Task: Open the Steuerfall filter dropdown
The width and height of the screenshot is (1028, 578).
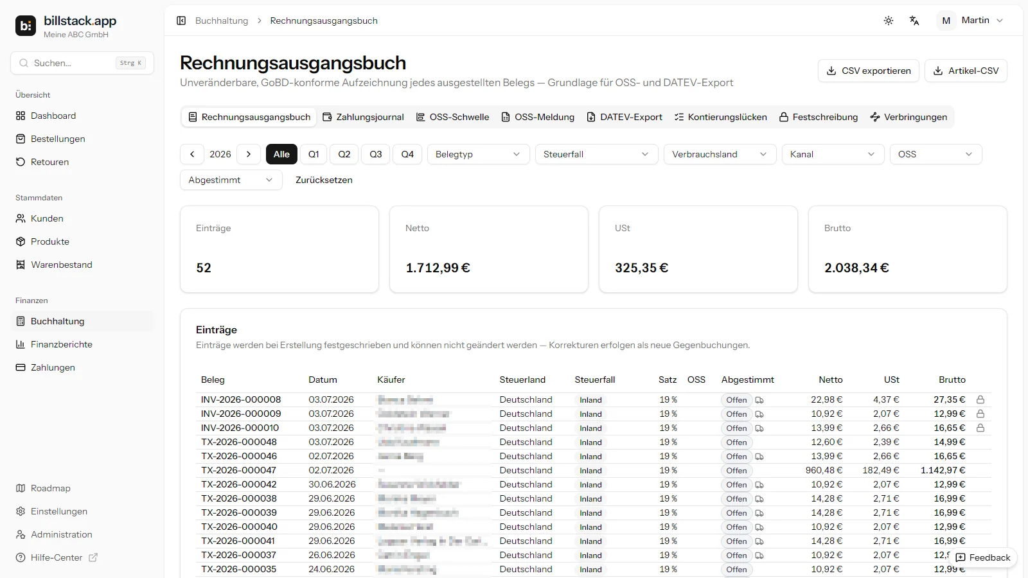Action: 597,154
